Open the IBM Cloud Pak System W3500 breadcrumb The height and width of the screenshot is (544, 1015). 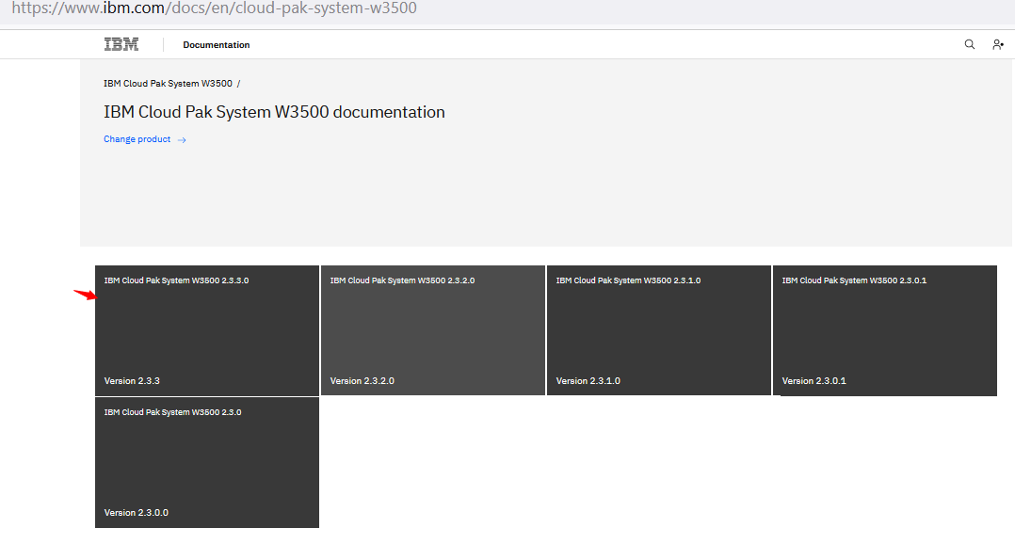coord(168,84)
